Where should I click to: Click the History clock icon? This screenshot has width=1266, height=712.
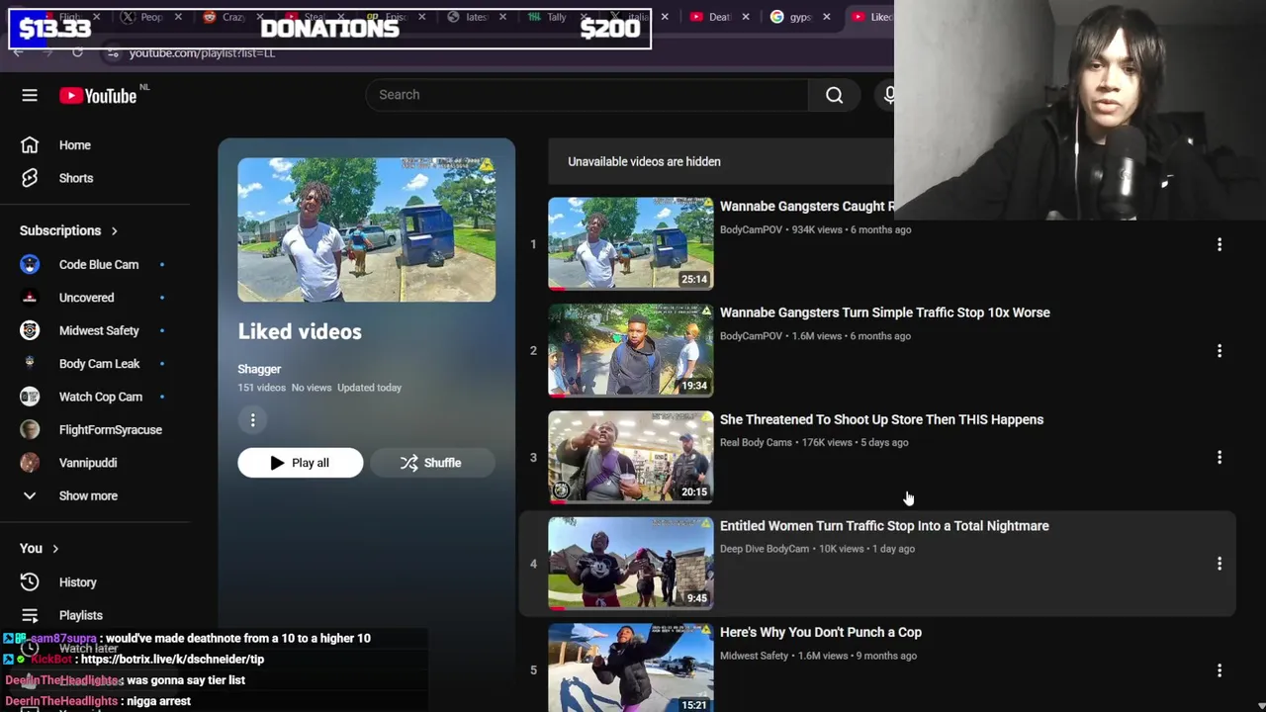tap(30, 582)
